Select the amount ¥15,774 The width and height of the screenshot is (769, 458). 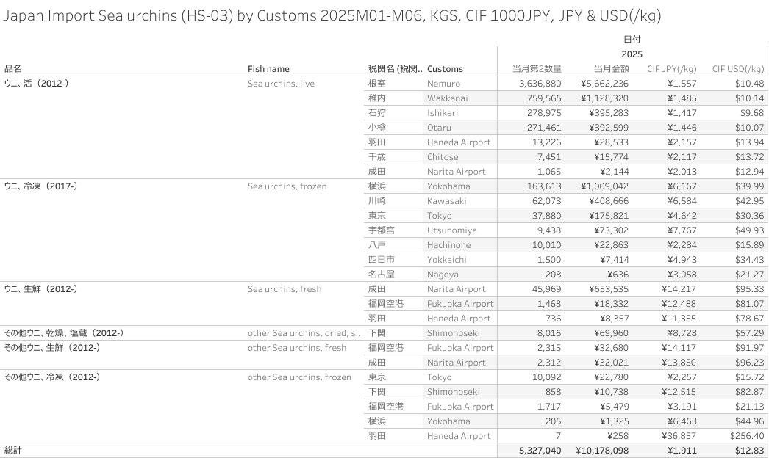(x=611, y=157)
